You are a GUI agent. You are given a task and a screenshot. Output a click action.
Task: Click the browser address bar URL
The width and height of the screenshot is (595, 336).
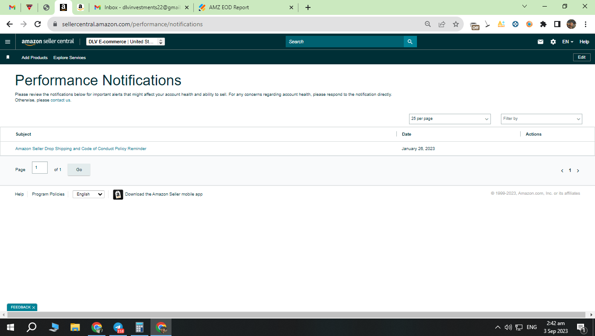click(x=132, y=24)
